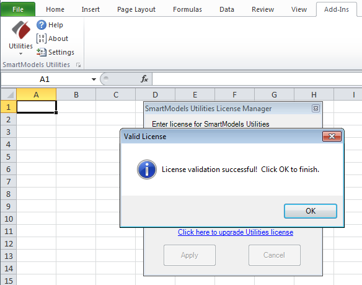Click the Select All corner triangle
The height and width of the screenshot is (285, 362).
pyautogui.click(x=9, y=94)
